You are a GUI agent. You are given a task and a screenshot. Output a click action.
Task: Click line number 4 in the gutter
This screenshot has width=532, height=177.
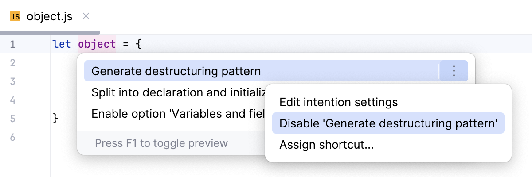click(x=12, y=100)
